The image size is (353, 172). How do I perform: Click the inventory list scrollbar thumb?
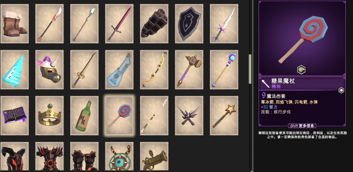pos(250,69)
